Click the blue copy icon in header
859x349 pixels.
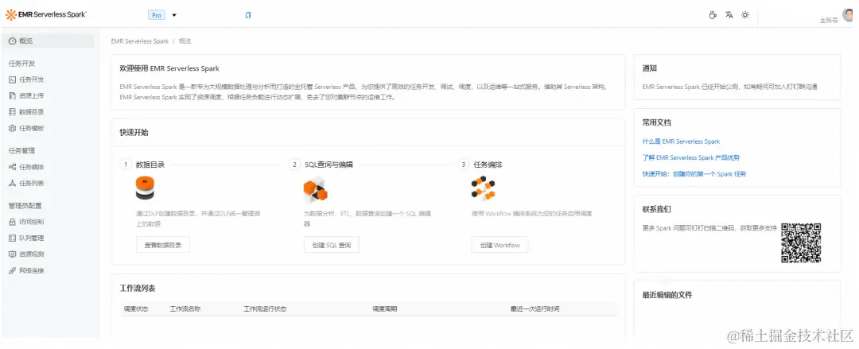click(248, 15)
